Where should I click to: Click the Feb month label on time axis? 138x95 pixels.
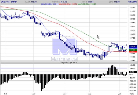[6, 94]
